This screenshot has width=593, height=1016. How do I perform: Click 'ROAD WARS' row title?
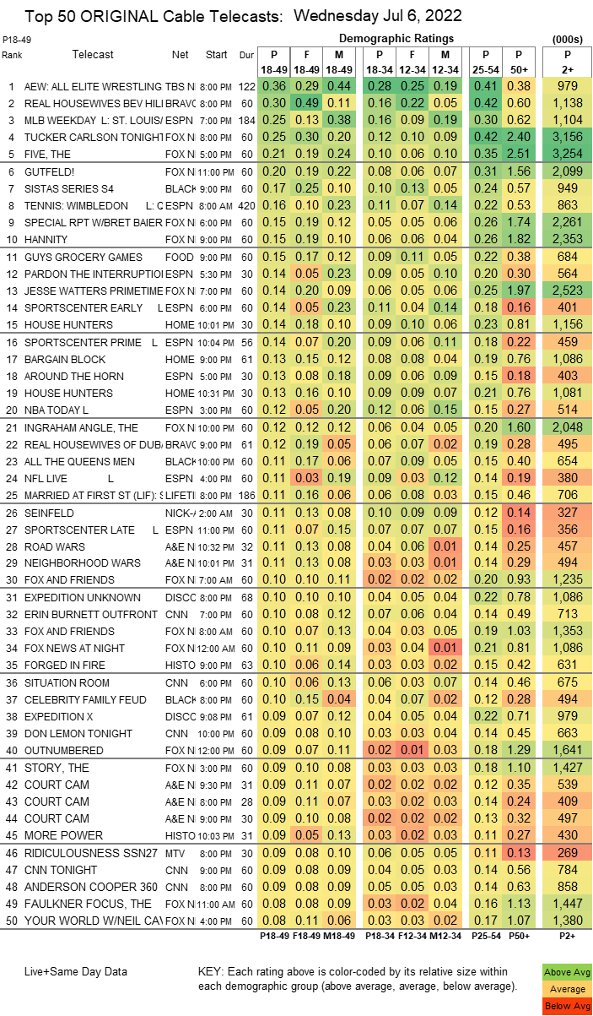[x=56, y=546]
